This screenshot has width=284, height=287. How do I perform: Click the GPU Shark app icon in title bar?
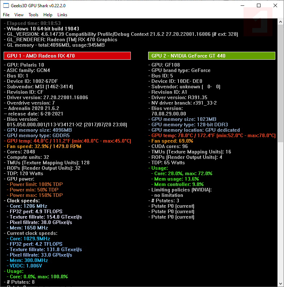6,6
